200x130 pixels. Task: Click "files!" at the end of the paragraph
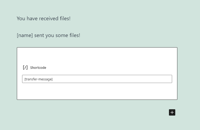pos(75,35)
